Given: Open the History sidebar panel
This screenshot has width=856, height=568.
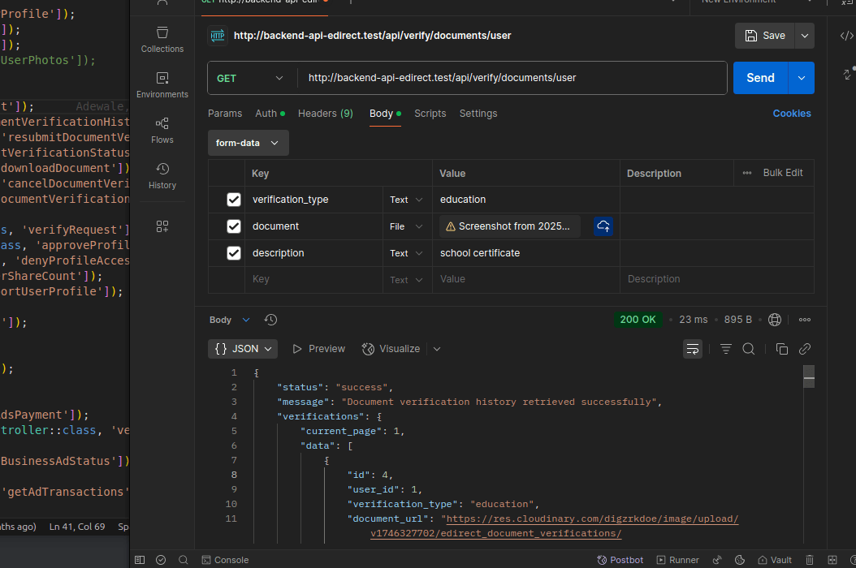Looking at the screenshot, I should click(x=162, y=176).
